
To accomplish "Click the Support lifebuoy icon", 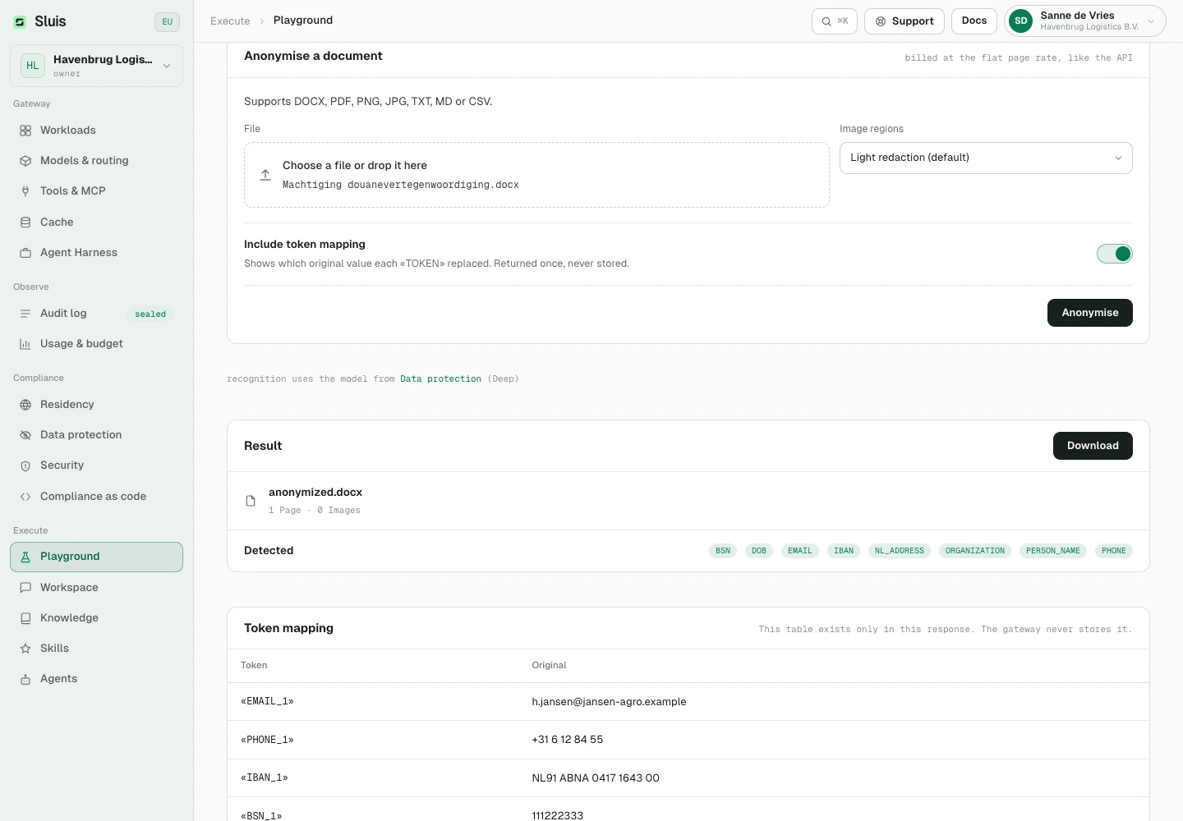I will [881, 21].
